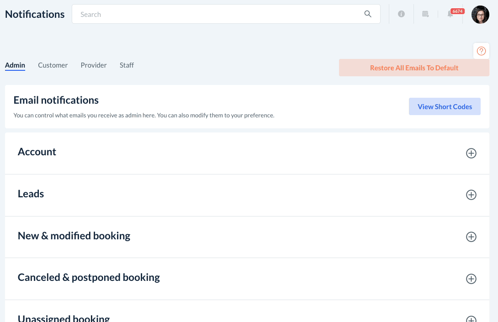Expand the Unassigned booking section

point(471,319)
